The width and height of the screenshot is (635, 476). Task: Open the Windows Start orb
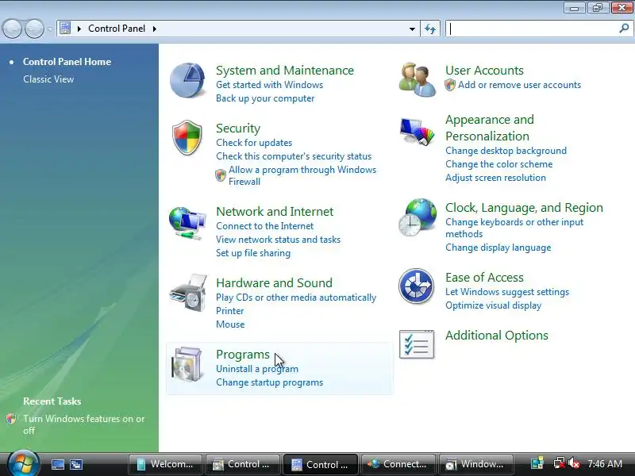(23, 463)
